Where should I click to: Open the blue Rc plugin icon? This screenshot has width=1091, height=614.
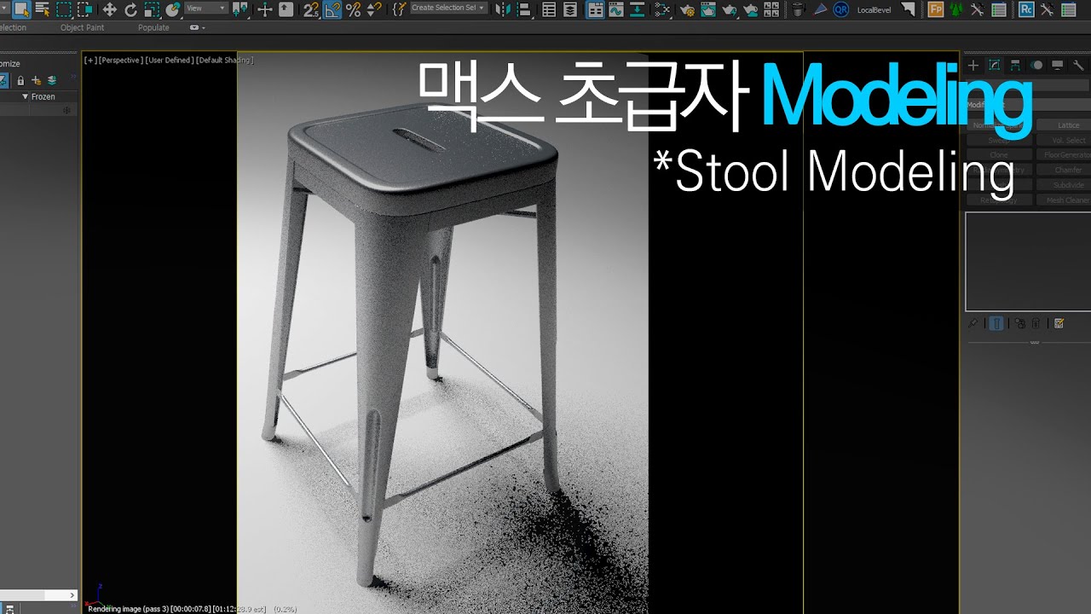[1026, 9]
